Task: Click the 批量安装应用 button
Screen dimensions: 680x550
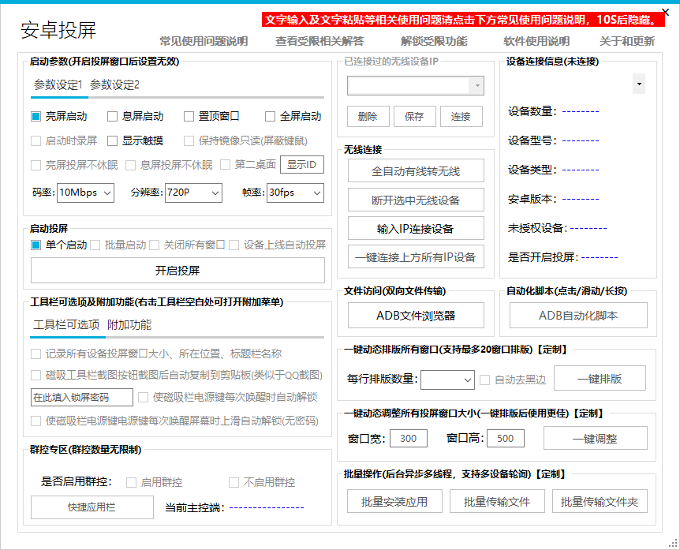Action: [394, 502]
